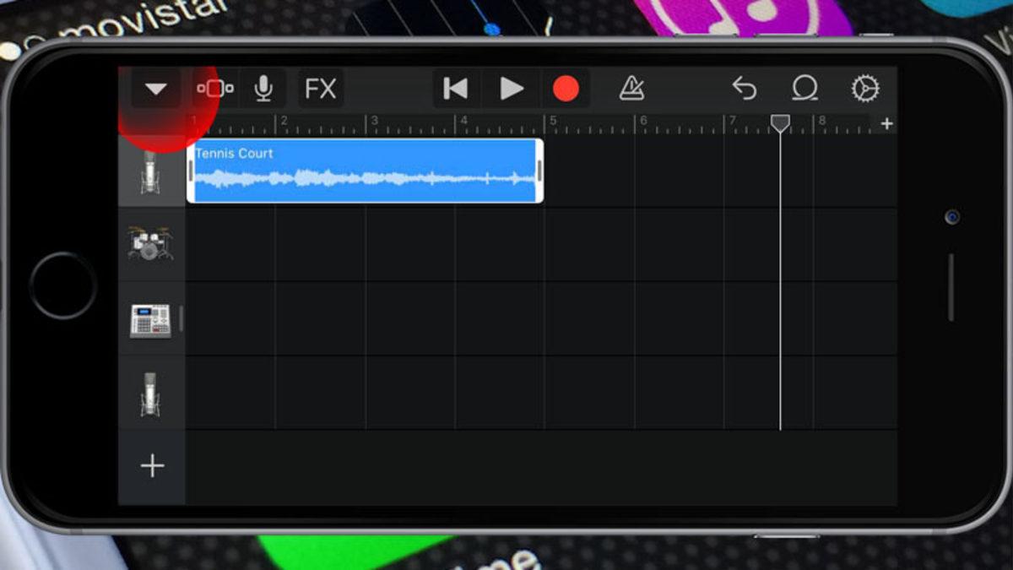
Task: Go to beginning of the song
Action: (456, 89)
